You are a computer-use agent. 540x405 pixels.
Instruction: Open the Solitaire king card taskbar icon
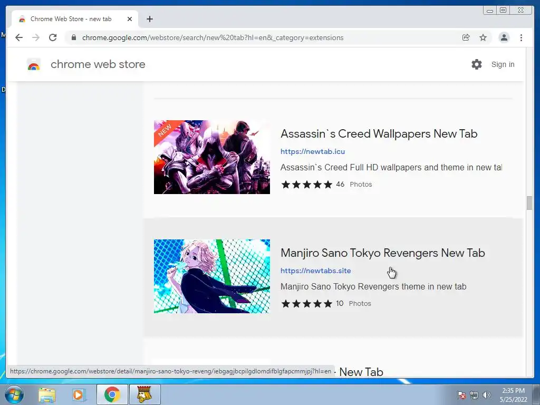(144, 394)
